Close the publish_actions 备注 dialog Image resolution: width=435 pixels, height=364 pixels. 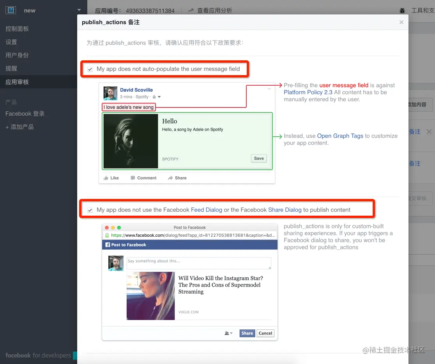tap(401, 22)
